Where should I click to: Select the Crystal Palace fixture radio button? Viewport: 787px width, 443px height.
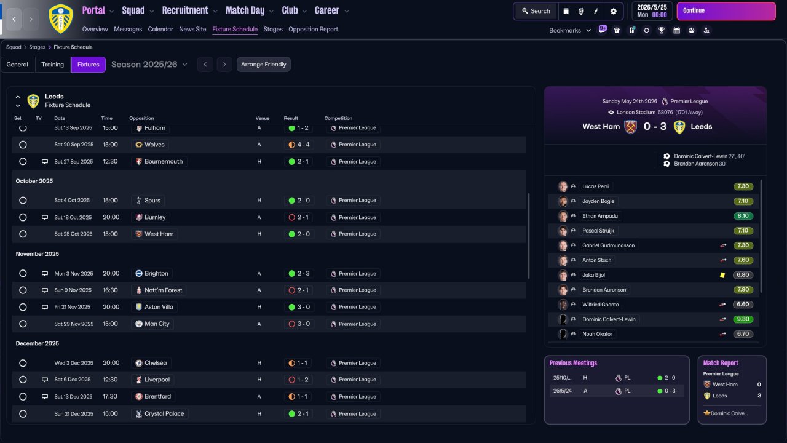[x=23, y=414]
